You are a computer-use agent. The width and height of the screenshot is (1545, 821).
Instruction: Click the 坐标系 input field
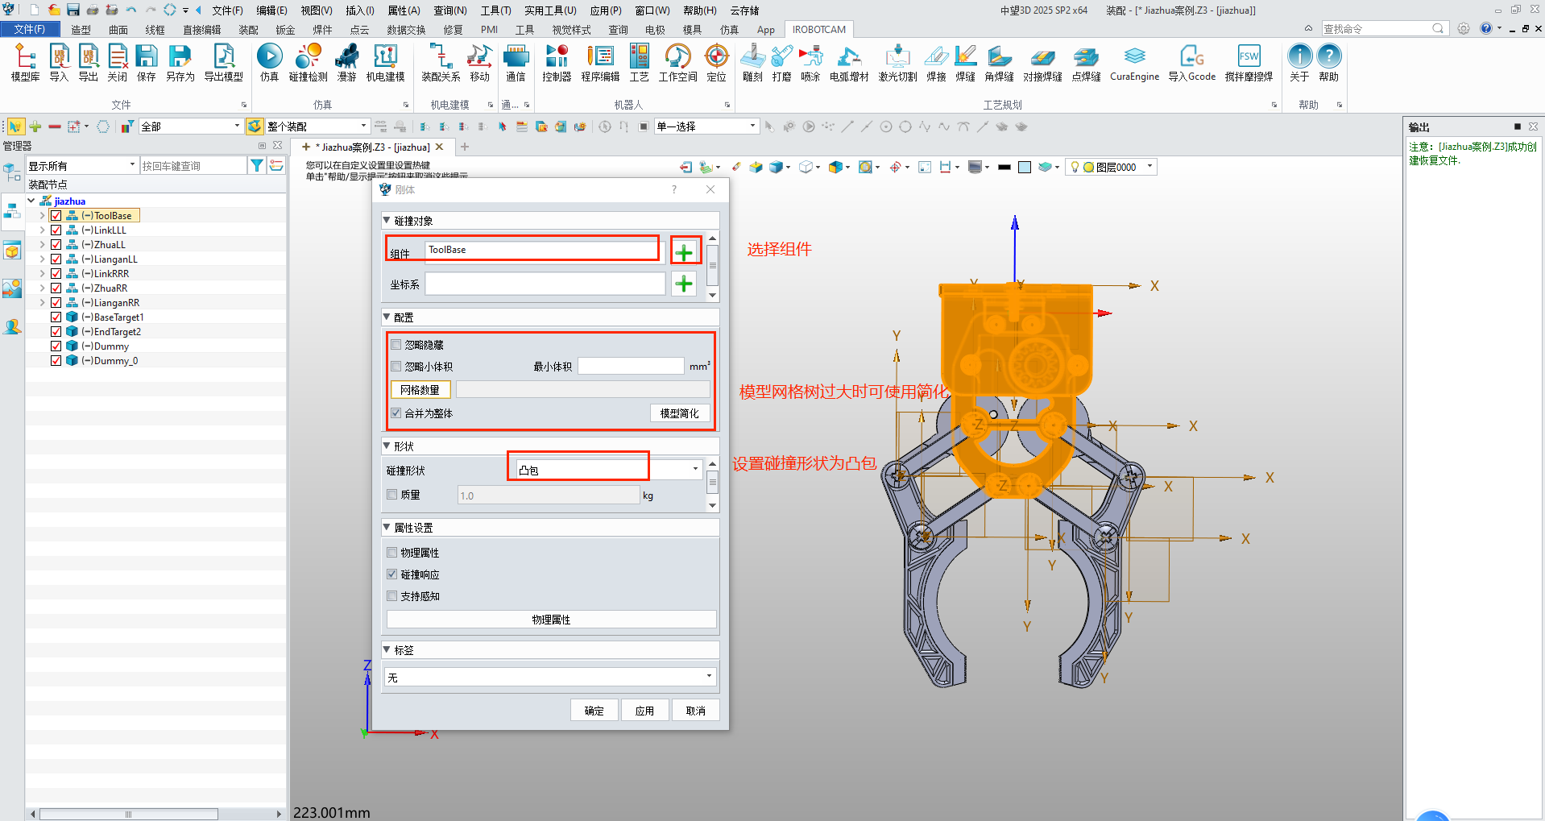coord(545,284)
